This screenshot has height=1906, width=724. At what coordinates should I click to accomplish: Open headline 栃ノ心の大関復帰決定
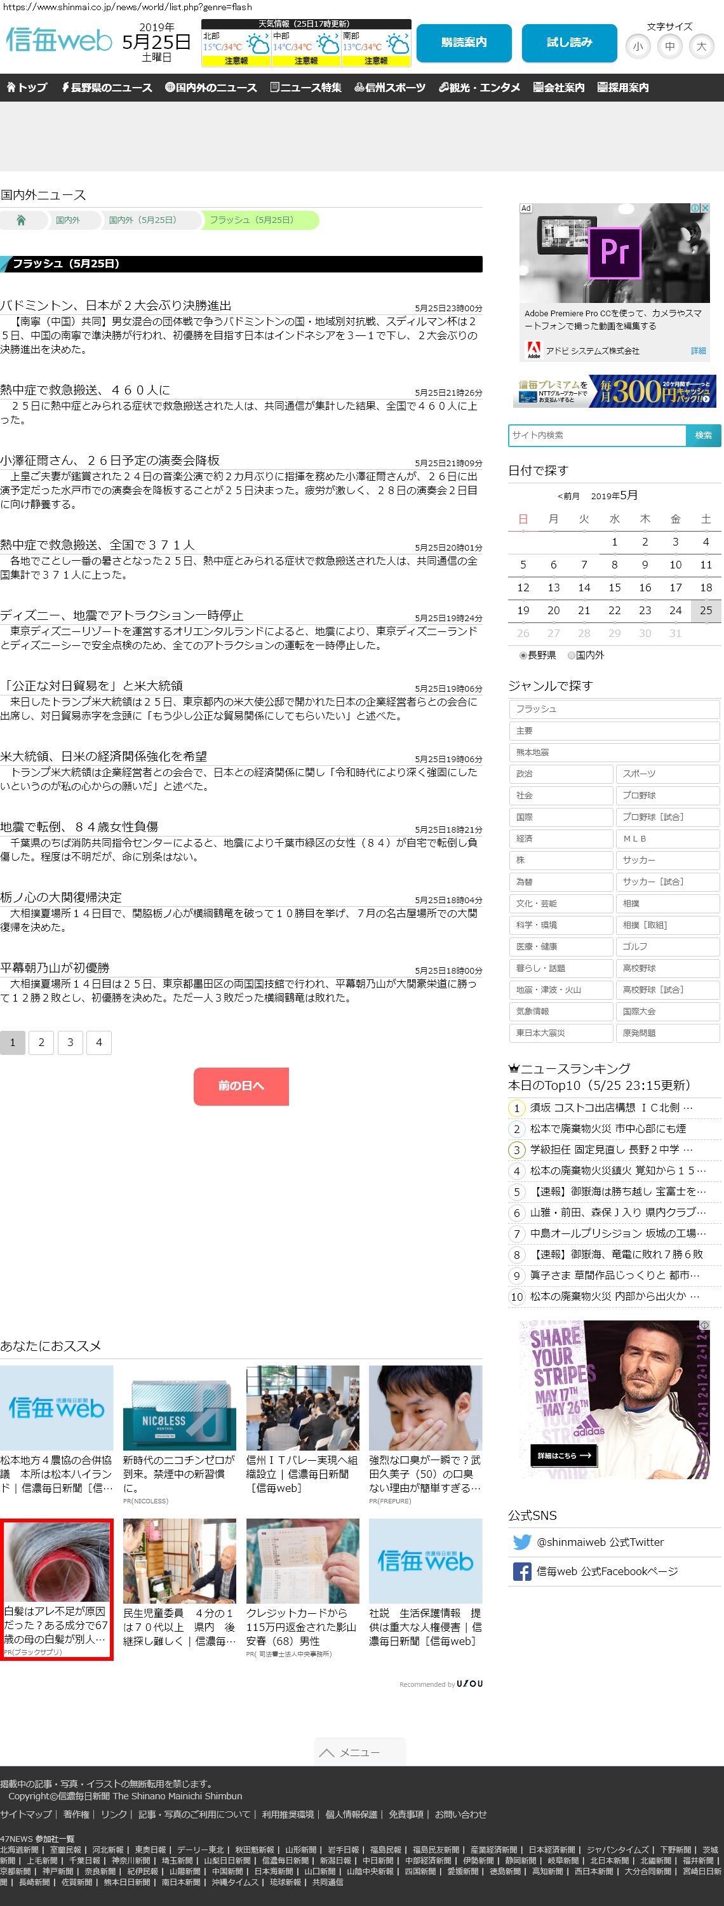tap(60, 897)
